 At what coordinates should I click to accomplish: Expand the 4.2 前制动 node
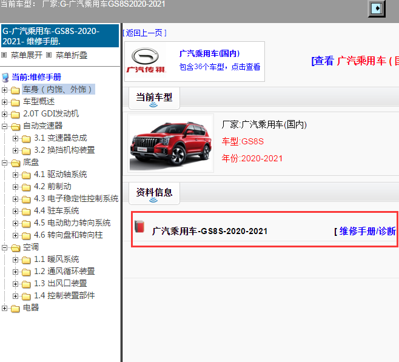15,187
